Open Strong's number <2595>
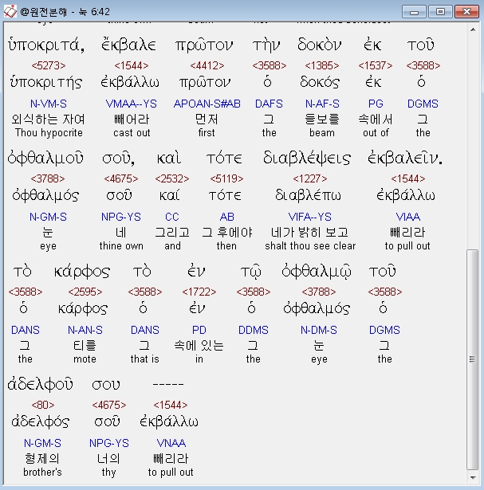 (85, 292)
